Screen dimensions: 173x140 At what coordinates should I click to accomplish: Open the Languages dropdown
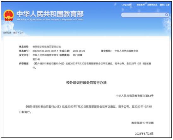128,5
